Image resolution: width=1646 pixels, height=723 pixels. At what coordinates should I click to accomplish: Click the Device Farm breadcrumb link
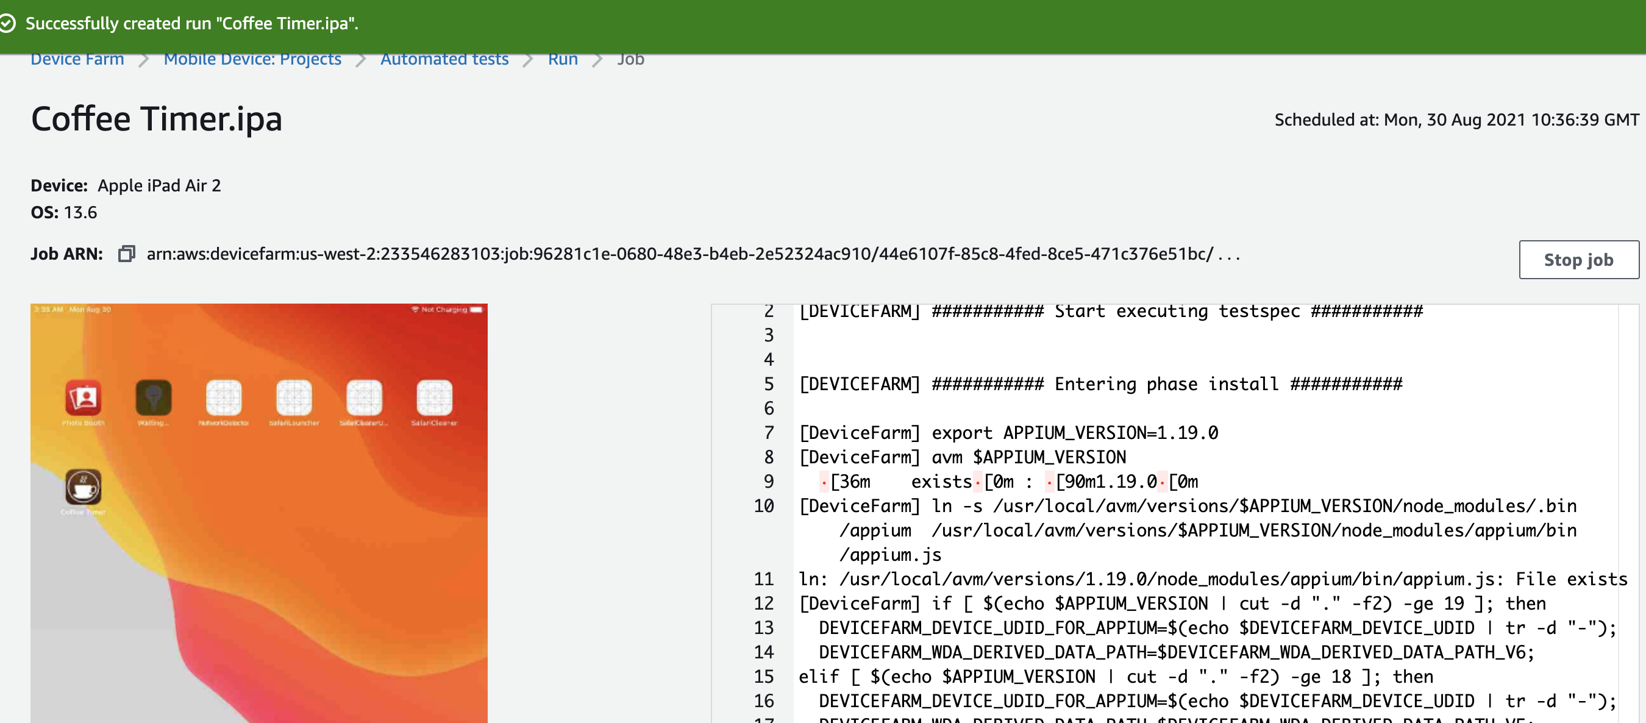coord(77,59)
